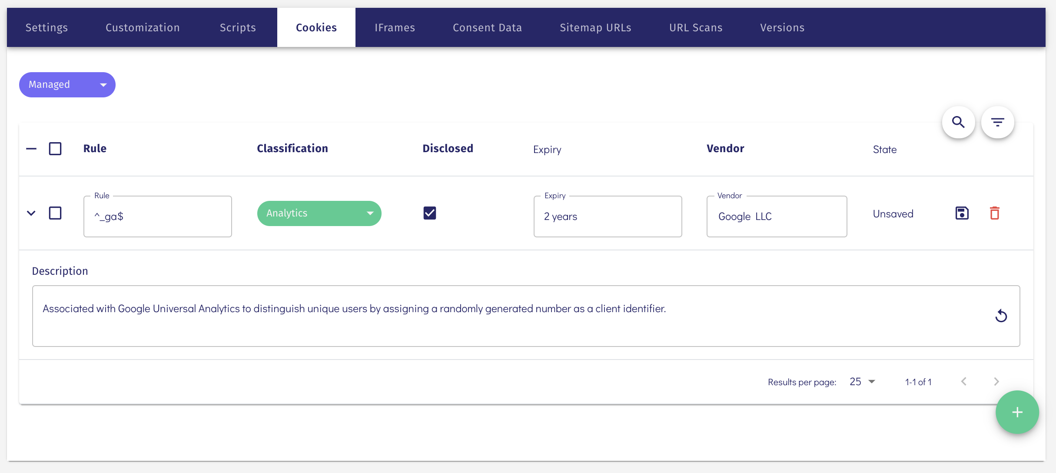Screen dimensions: 1056x473
Task: Open the Analytics classification dropdown
Action: tap(319, 213)
